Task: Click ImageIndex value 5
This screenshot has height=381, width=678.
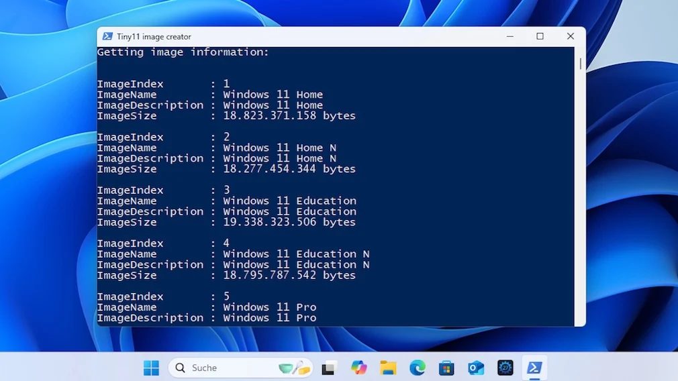Action: [226, 296]
